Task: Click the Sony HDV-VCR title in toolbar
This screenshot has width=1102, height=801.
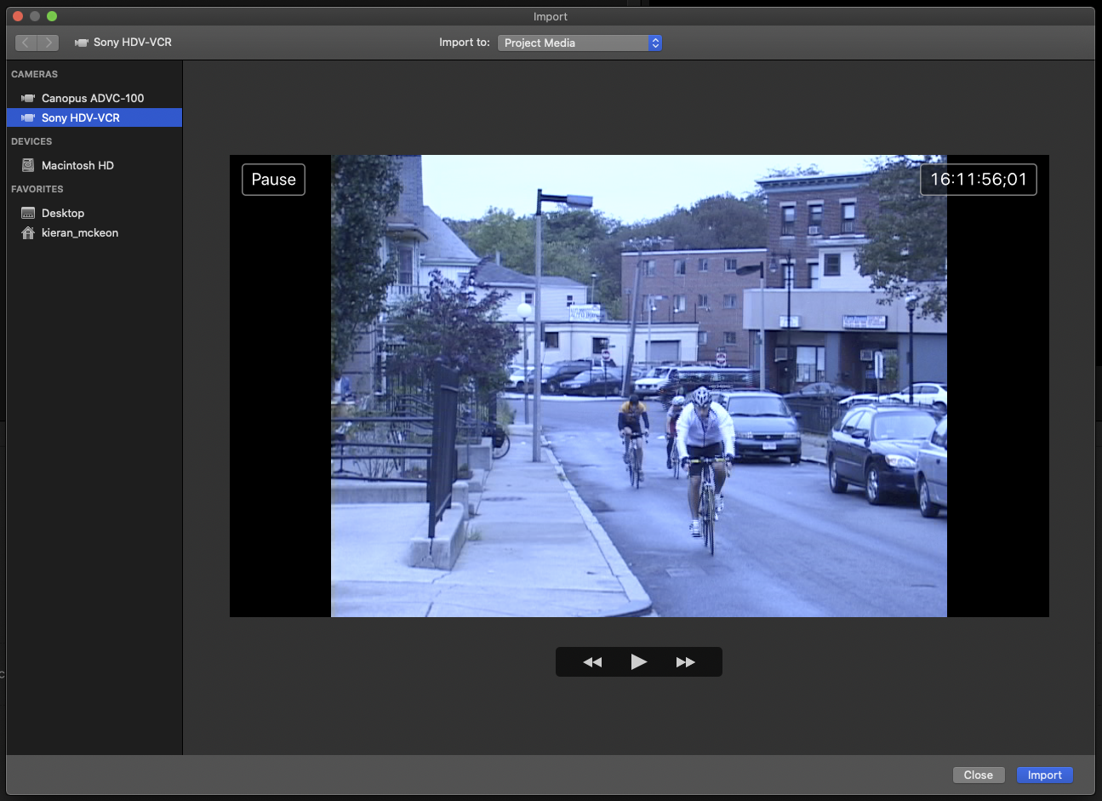Action: pos(133,42)
